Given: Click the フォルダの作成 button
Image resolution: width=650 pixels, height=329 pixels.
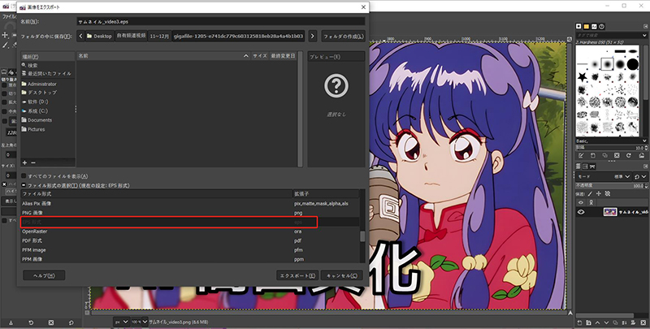Looking at the screenshot, I should (x=342, y=36).
